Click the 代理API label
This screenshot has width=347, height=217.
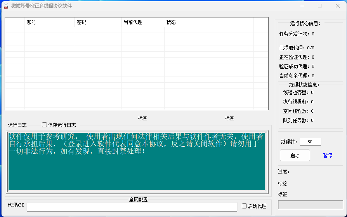pos(16,205)
